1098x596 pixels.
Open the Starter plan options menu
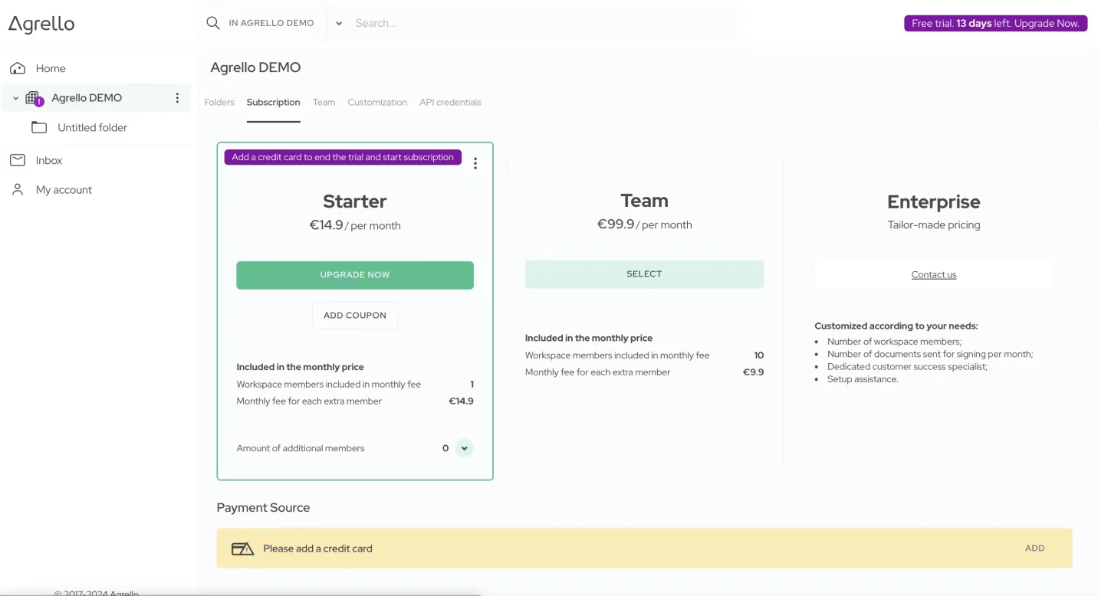click(475, 163)
